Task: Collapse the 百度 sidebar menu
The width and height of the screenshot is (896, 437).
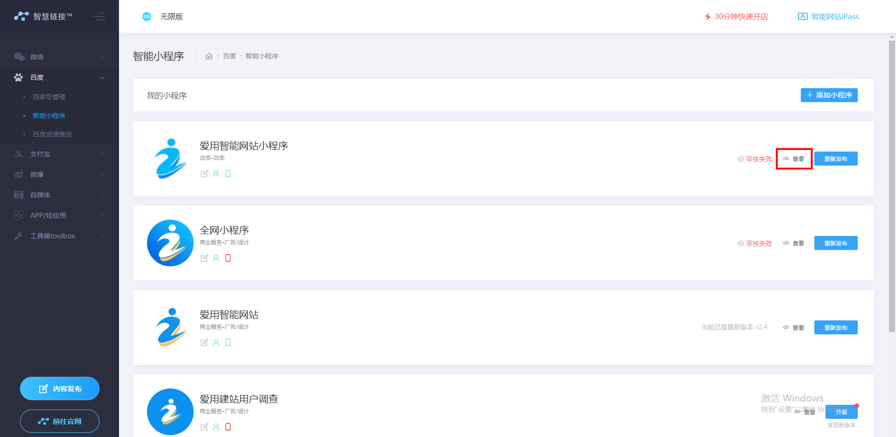Action: tap(59, 77)
